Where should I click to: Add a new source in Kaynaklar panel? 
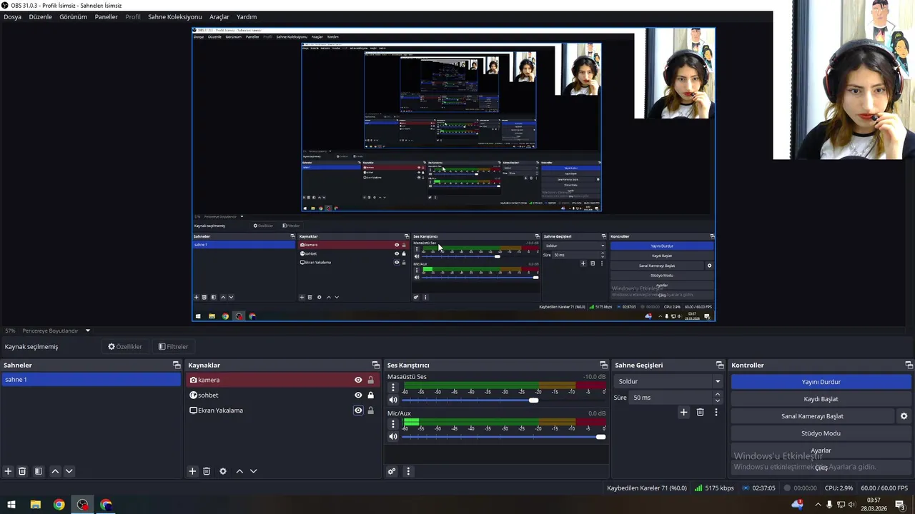click(x=192, y=471)
